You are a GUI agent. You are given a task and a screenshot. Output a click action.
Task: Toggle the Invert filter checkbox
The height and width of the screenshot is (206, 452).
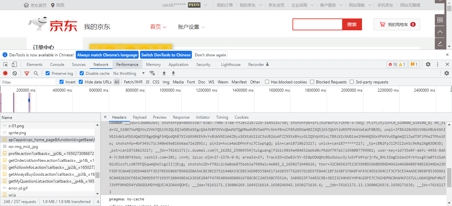(x=62, y=82)
